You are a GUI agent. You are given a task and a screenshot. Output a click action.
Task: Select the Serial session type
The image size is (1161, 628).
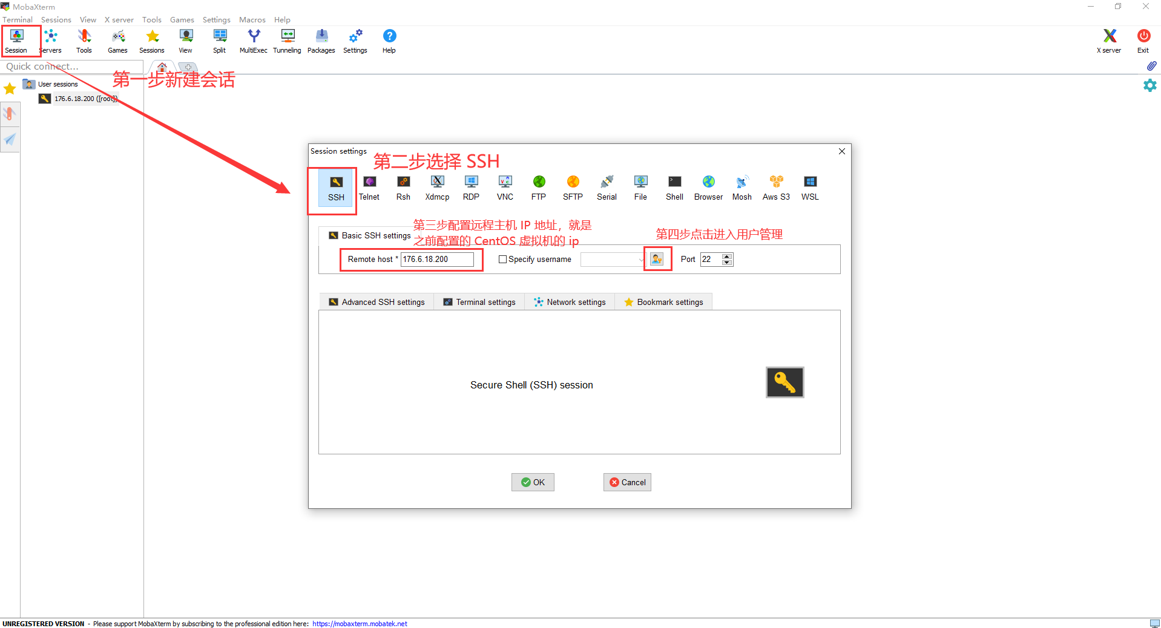607,188
